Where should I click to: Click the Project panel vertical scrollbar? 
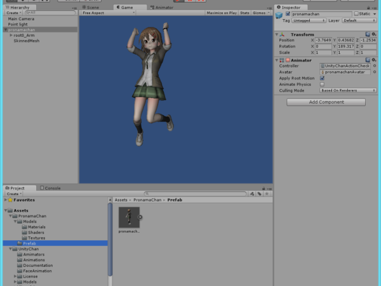point(110,240)
